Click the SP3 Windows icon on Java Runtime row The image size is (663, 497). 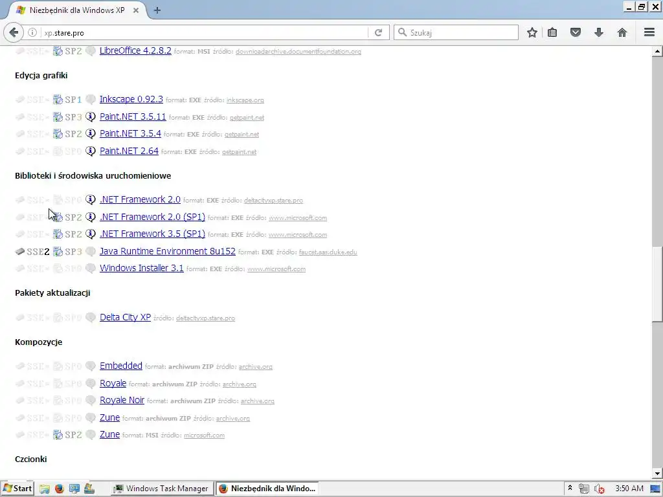(x=58, y=252)
